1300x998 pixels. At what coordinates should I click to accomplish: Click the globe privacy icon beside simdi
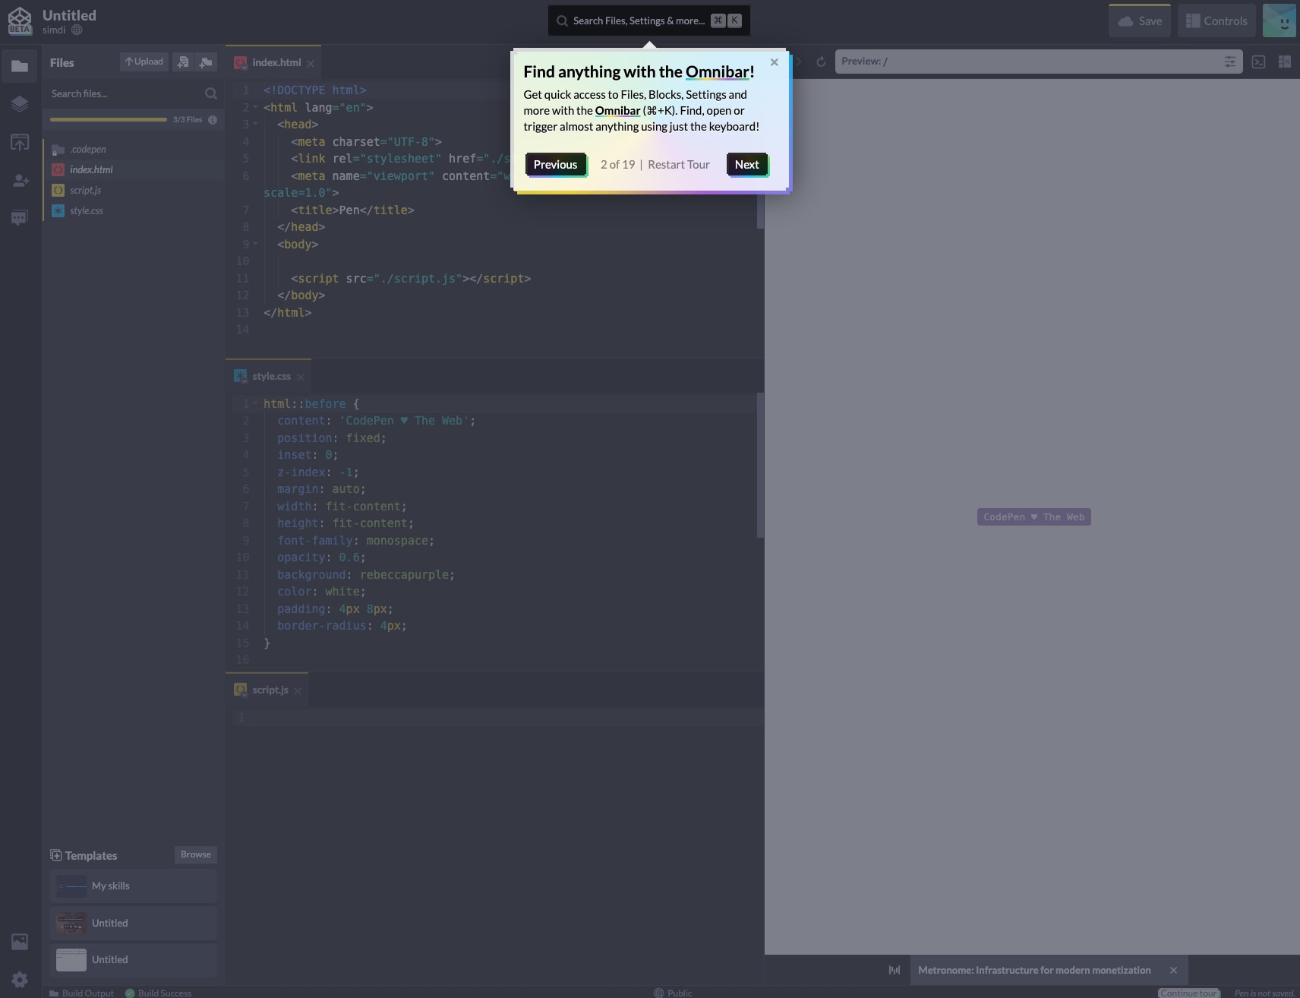pos(77,30)
